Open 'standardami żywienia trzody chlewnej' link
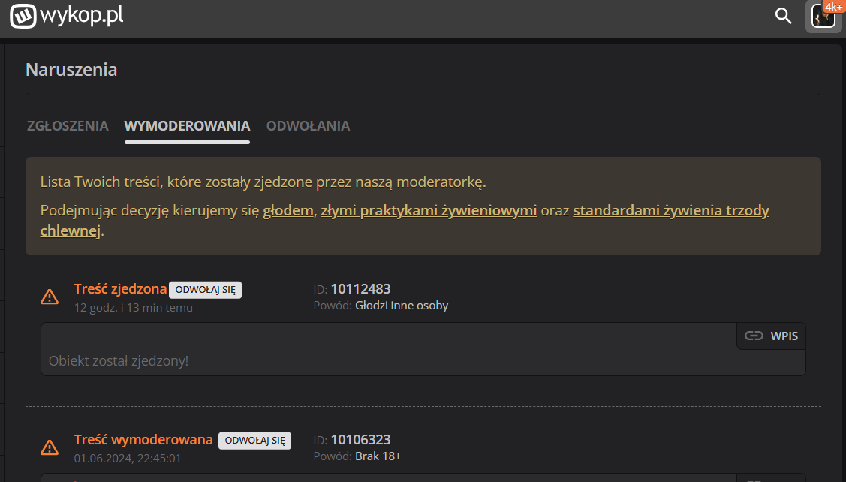Viewport: 846px width, 482px height. point(405,220)
